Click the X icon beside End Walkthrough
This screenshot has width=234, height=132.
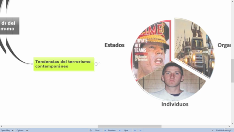point(212,131)
